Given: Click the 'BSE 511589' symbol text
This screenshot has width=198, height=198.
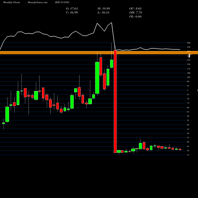Looking at the screenshot, I should [x=62, y=2].
